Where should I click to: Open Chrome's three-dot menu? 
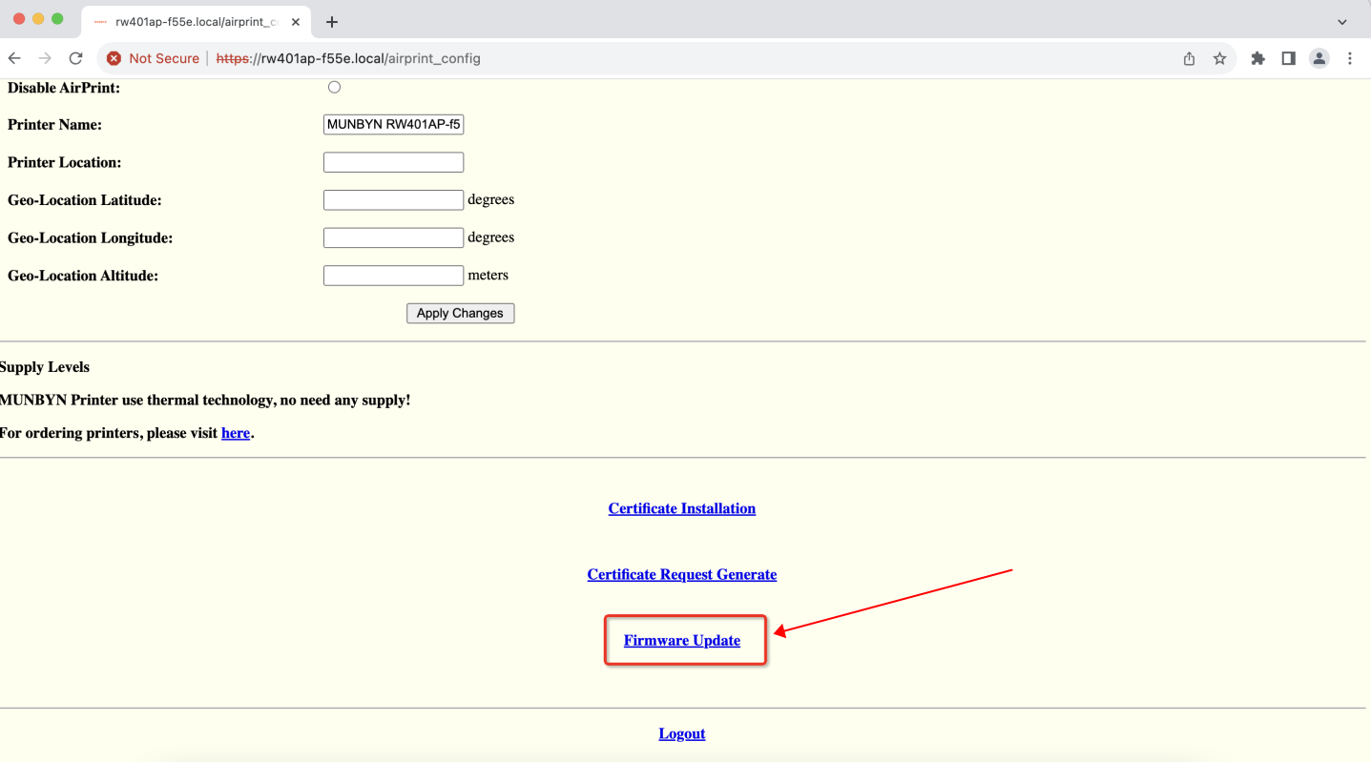pyautogui.click(x=1349, y=58)
